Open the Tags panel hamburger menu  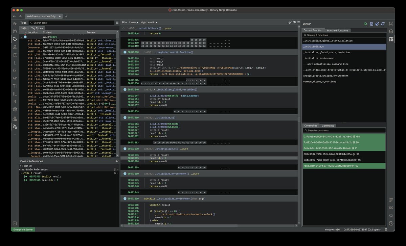pos(117,23)
